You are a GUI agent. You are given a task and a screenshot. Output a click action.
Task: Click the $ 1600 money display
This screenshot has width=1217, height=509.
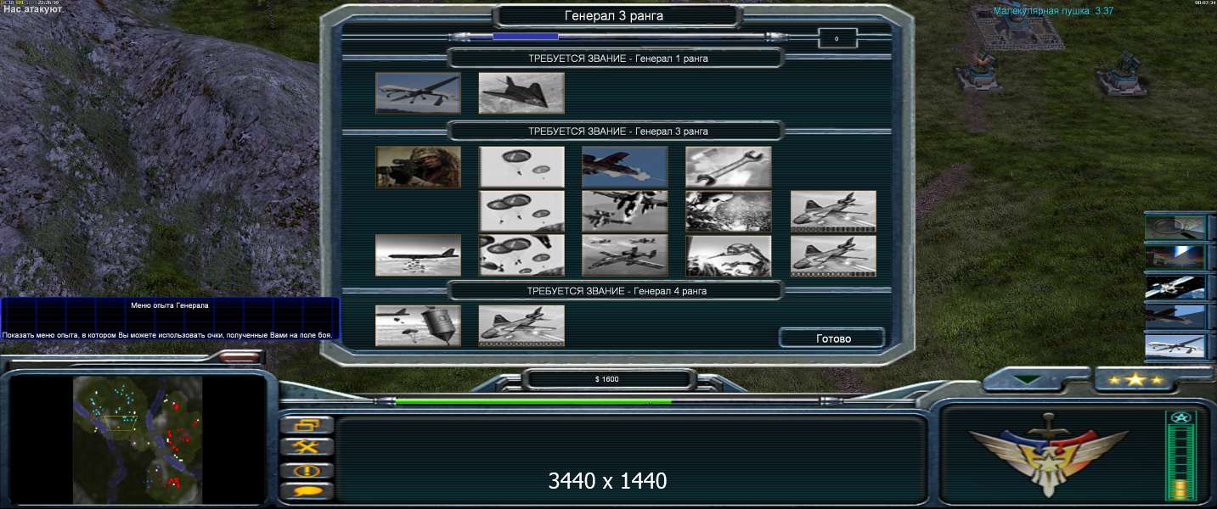tap(607, 379)
